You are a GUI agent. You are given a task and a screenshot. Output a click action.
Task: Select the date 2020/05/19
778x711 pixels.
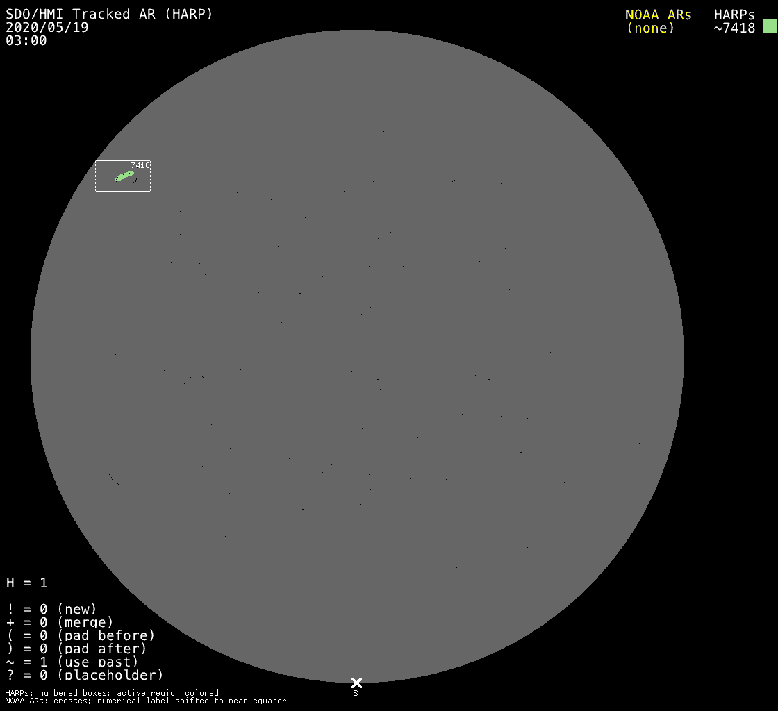(47, 27)
